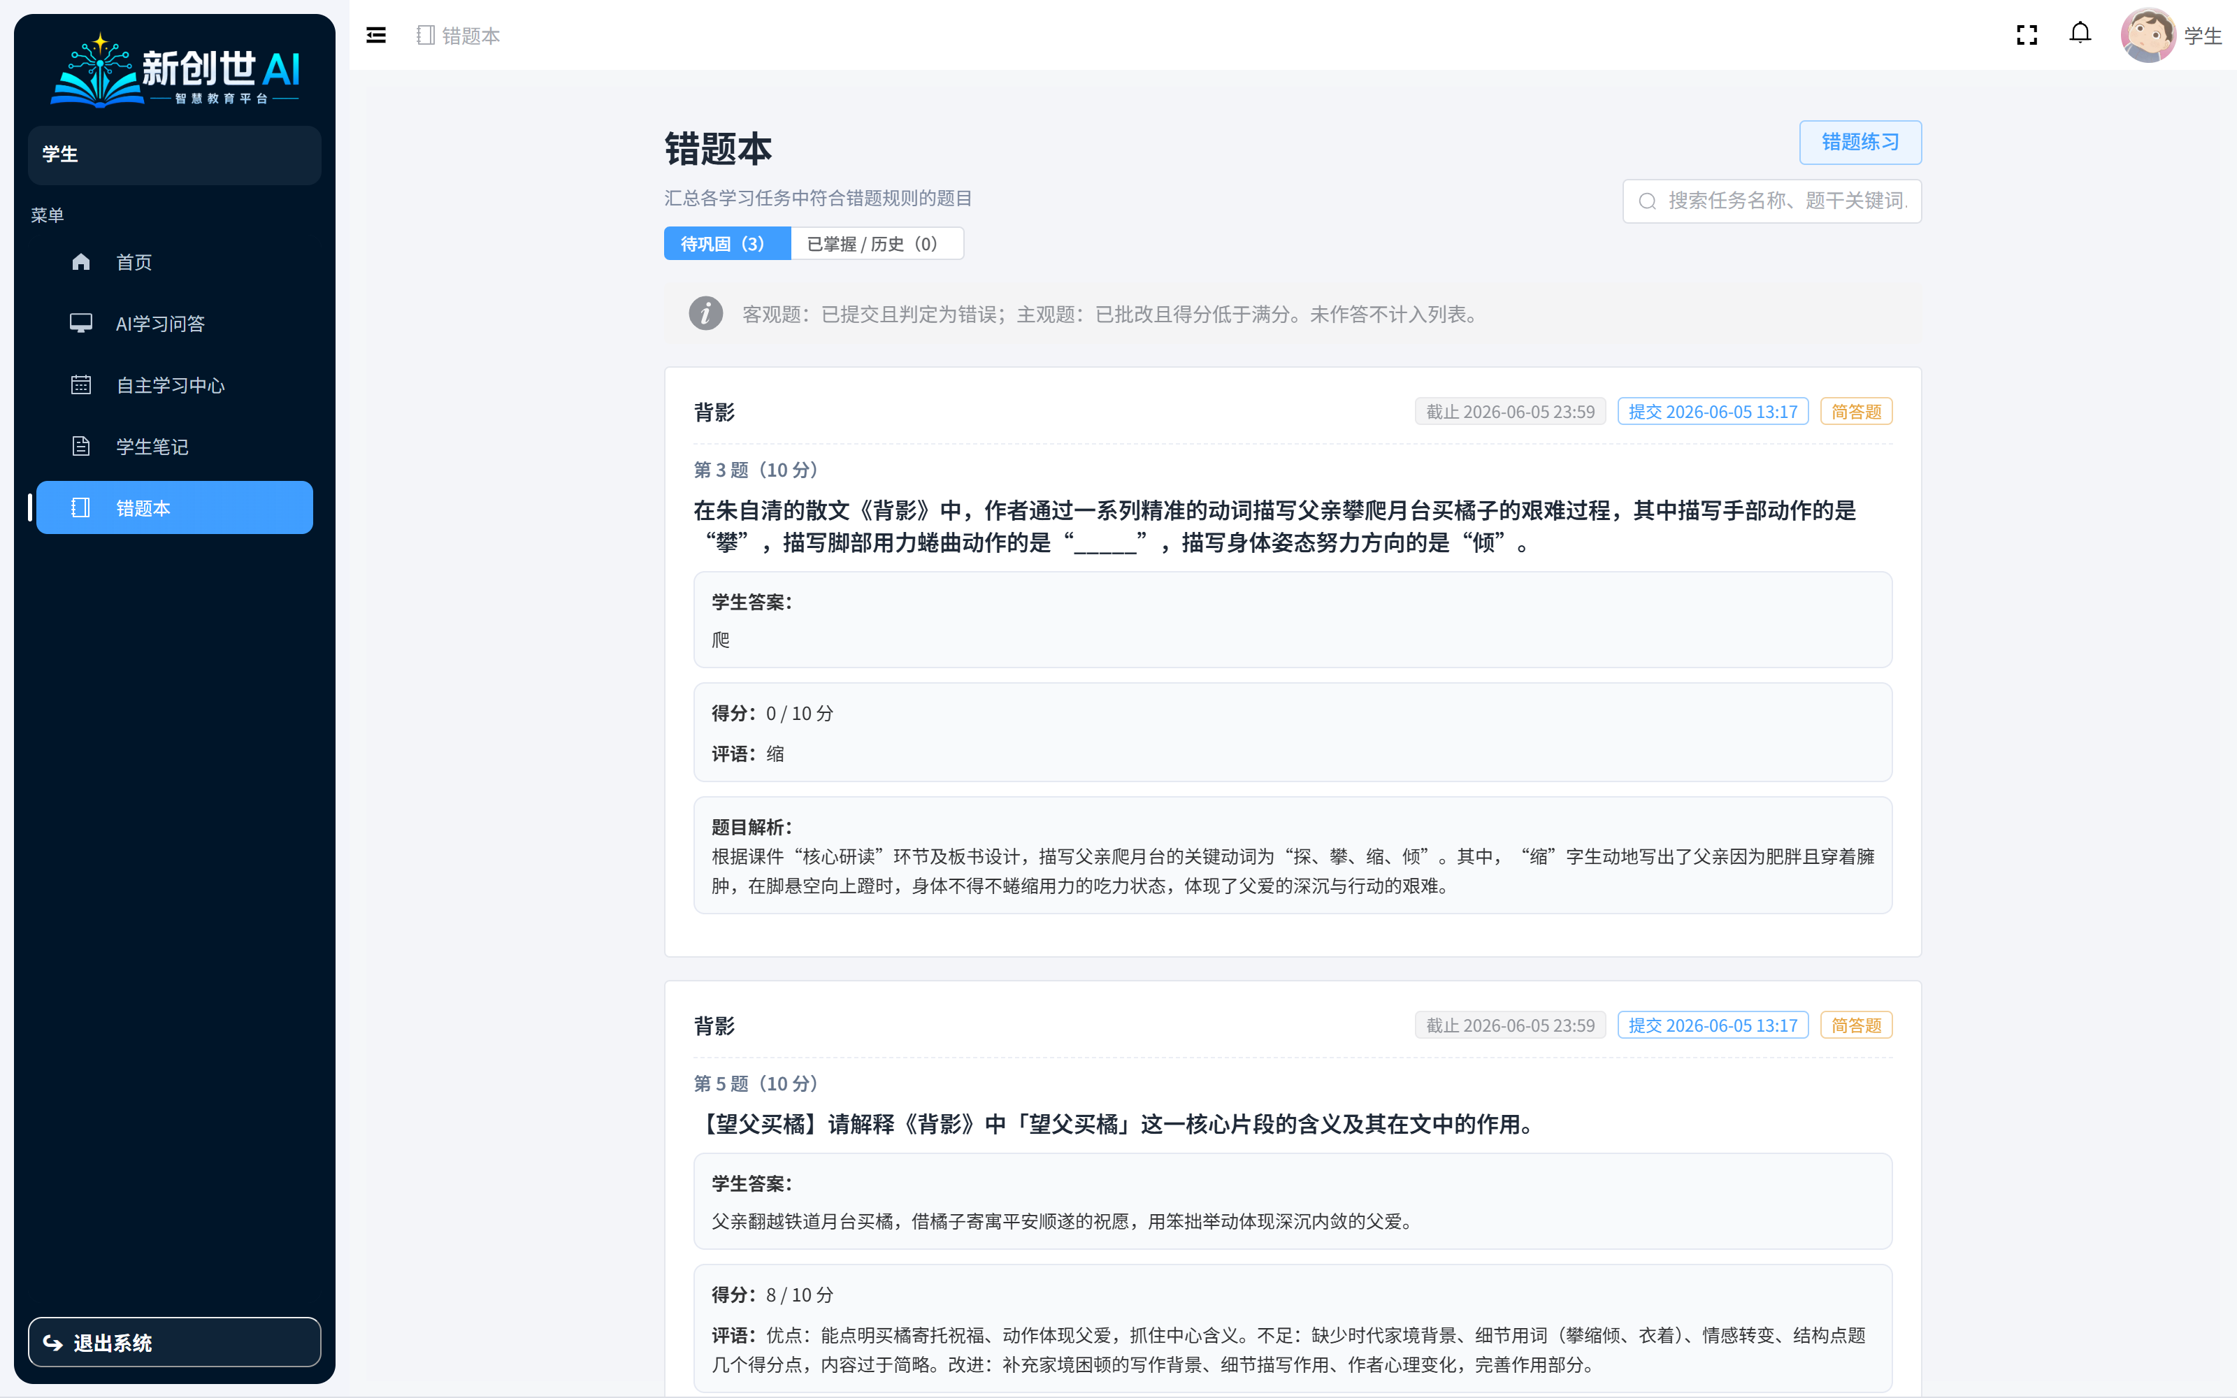Focus the 搜索任务名称 search field
The image size is (2237, 1398).
1772,201
